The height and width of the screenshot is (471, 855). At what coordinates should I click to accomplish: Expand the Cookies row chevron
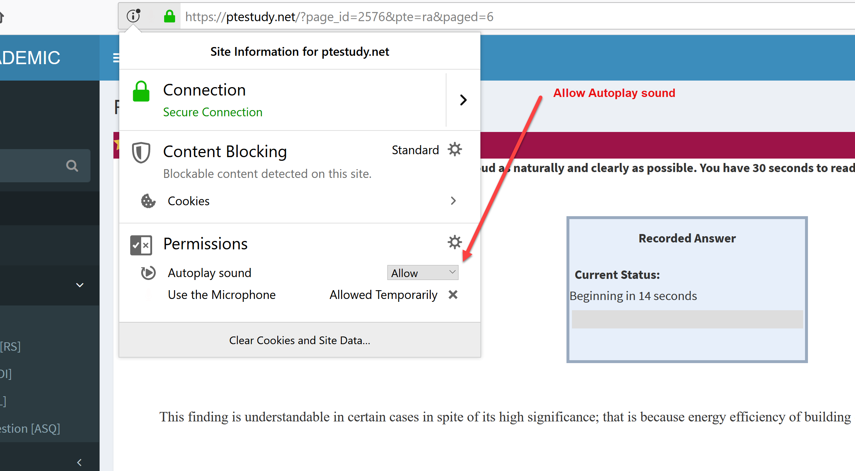[x=453, y=201]
